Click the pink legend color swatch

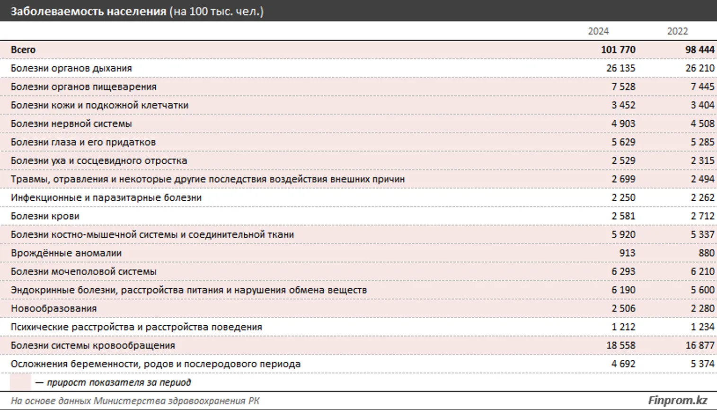point(20,382)
